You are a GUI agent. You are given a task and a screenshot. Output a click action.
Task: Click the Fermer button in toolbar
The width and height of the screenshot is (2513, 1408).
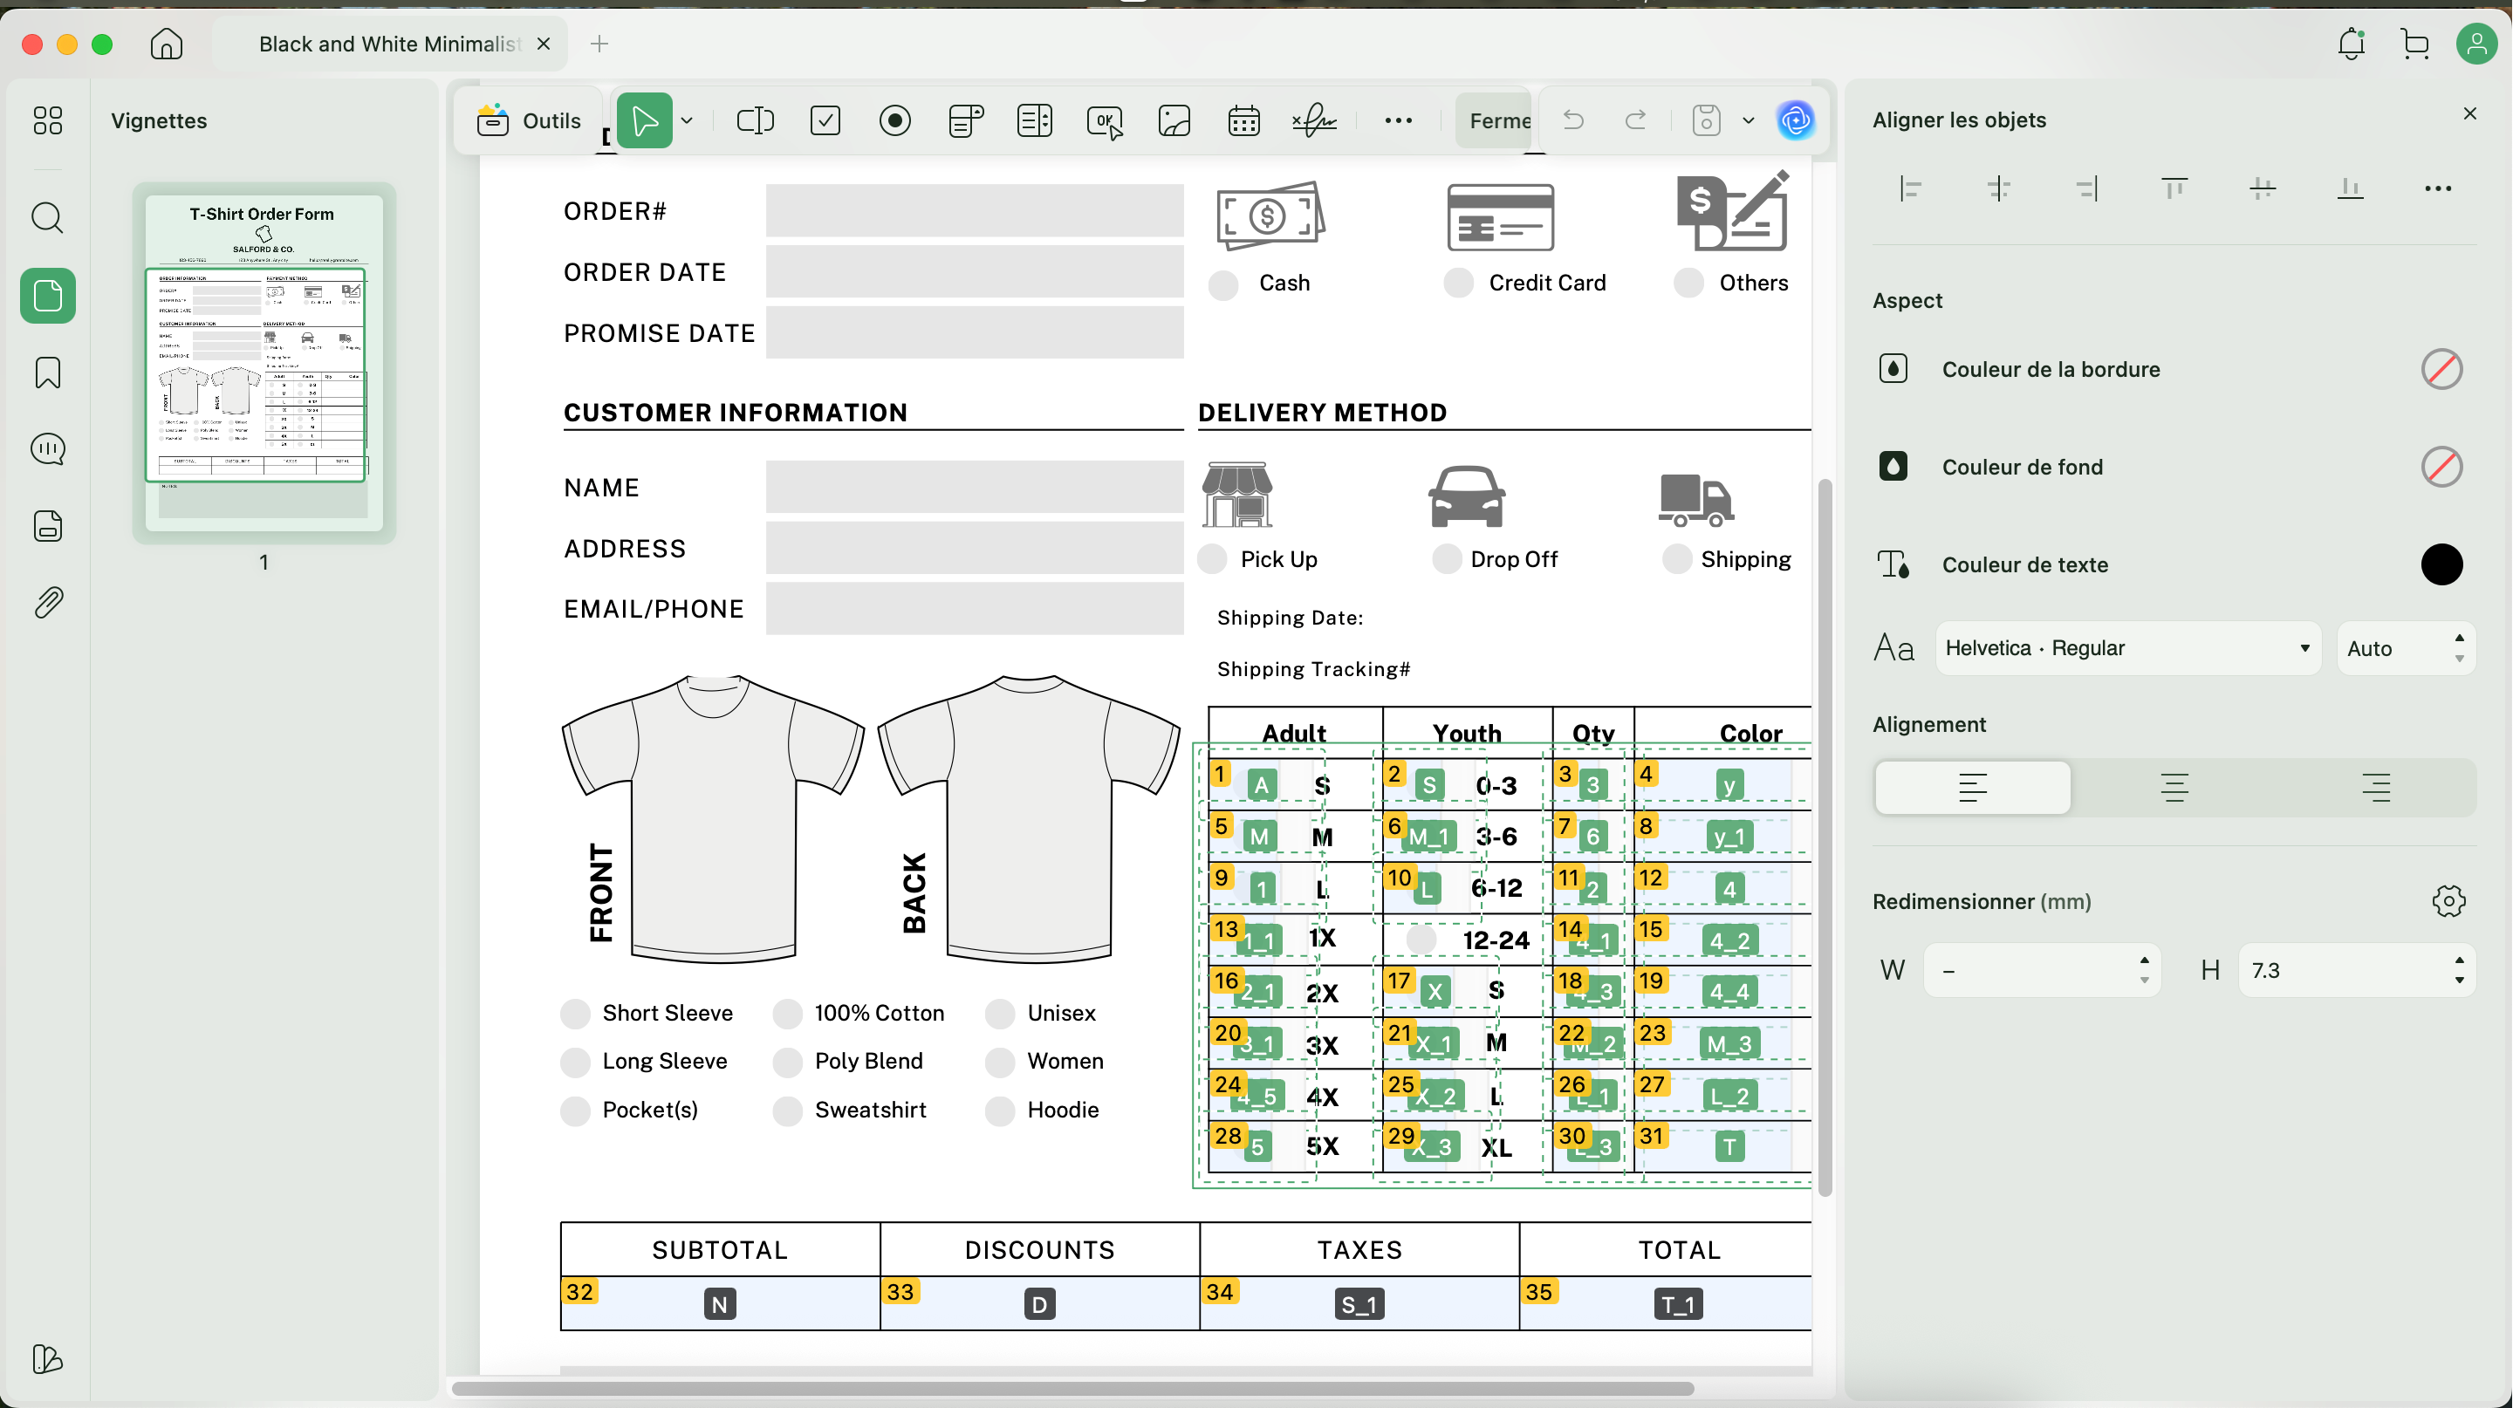pyautogui.click(x=1497, y=121)
